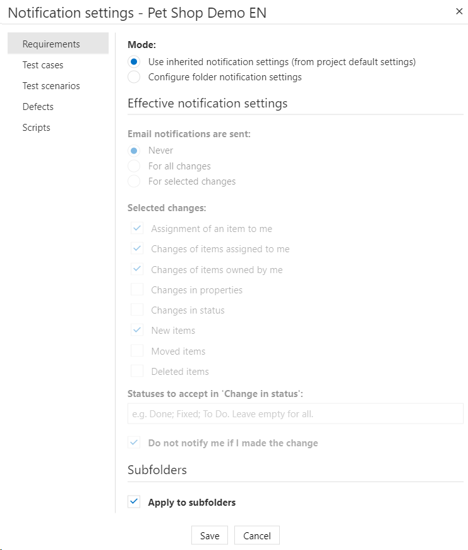Select the Never email option
The width and height of the screenshot is (468, 550).
[x=133, y=150]
